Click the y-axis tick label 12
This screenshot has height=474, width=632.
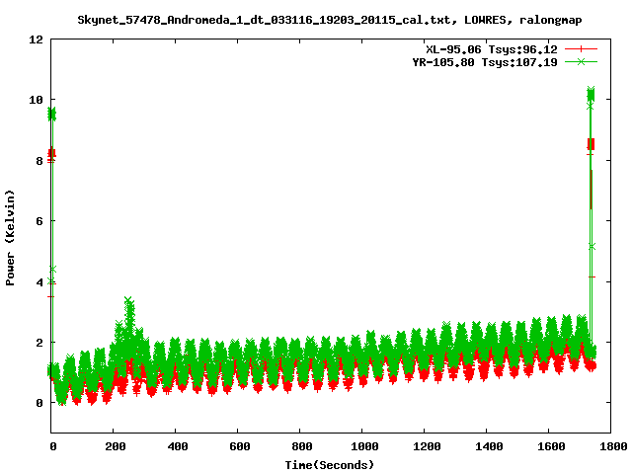[36, 39]
